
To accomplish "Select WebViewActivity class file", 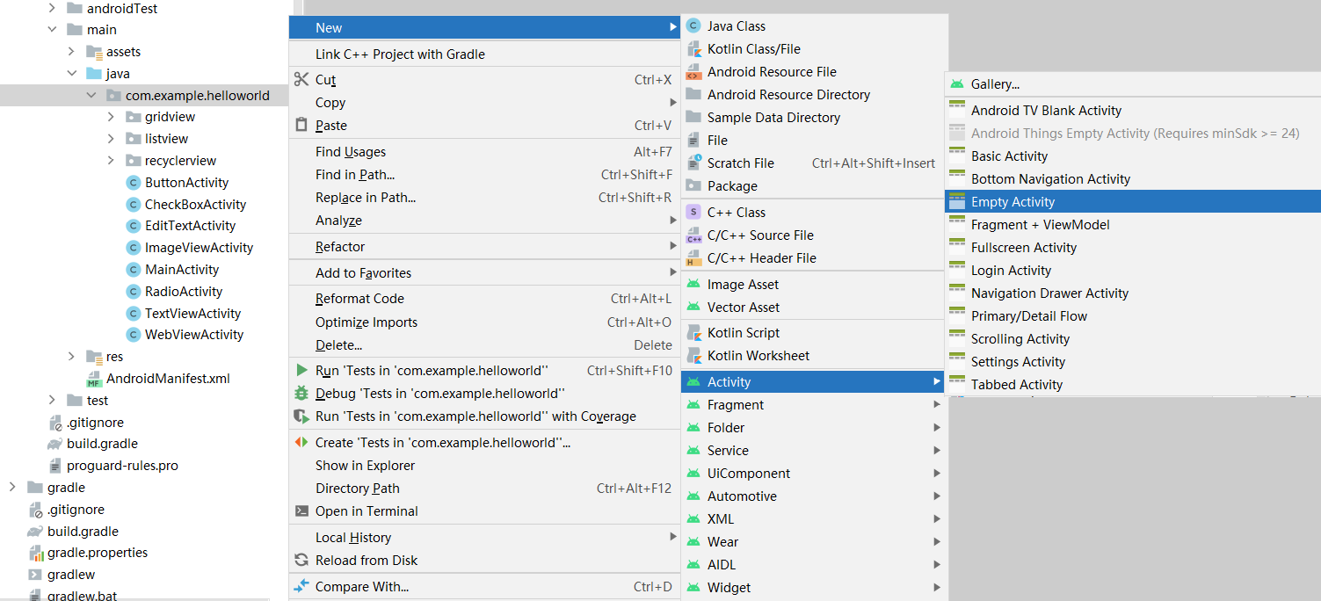I will [193, 335].
